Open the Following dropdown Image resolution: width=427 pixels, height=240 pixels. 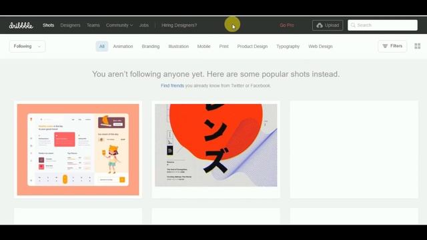click(x=27, y=46)
